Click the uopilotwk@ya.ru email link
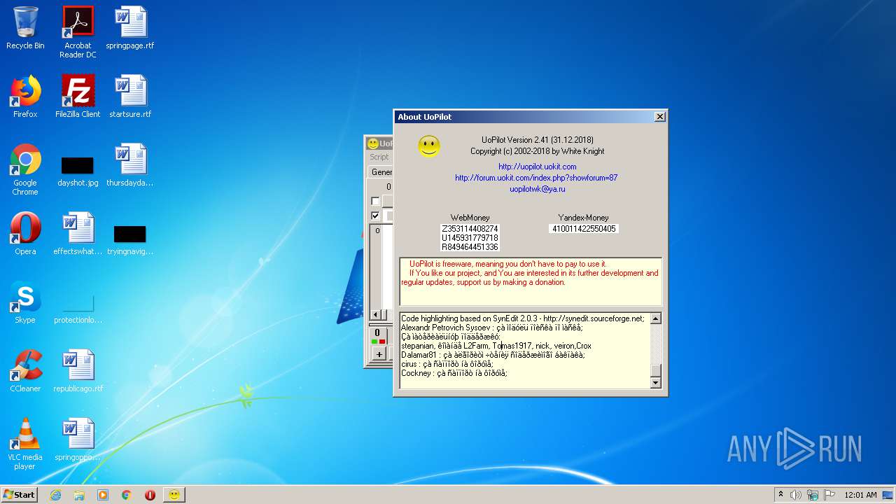The height and width of the screenshot is (504, 896). click(538, 189)
